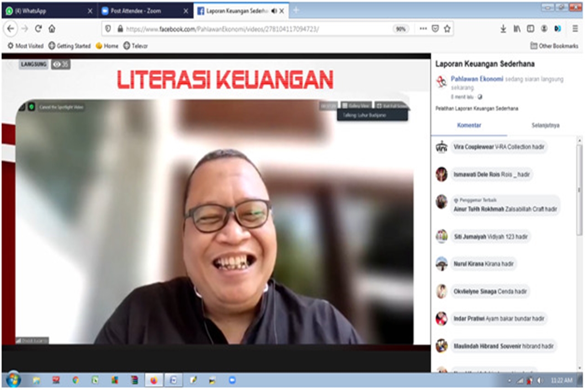Select the Komentar tab
This screenshot has height=390, width=585.
point(469,125)
